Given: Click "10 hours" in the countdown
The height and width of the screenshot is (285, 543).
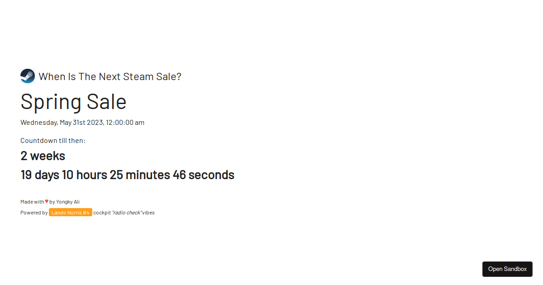Looking at the screenshot, I should click(x=85, y=175).
